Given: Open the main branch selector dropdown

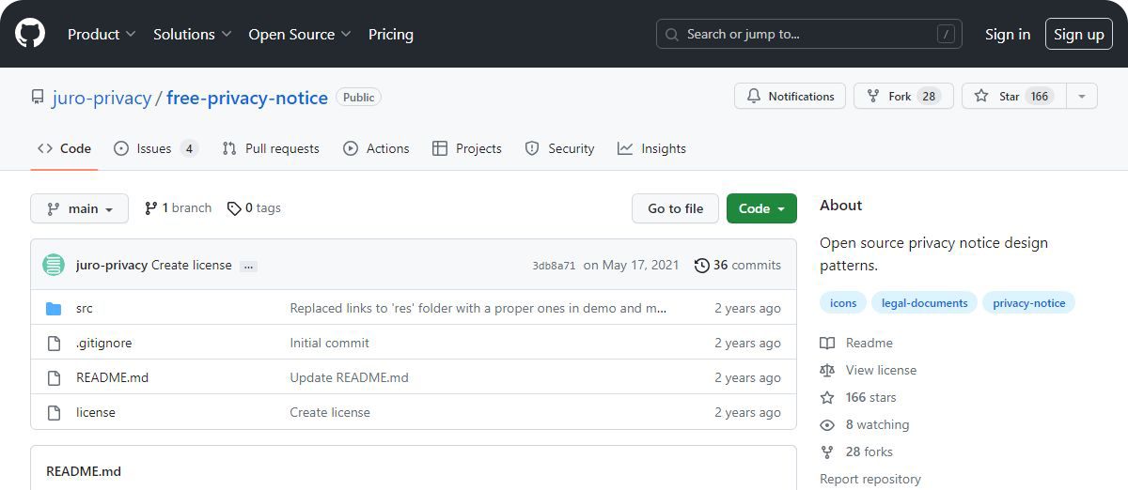Looking at the screenshot, I should click(x=79, y=208).
